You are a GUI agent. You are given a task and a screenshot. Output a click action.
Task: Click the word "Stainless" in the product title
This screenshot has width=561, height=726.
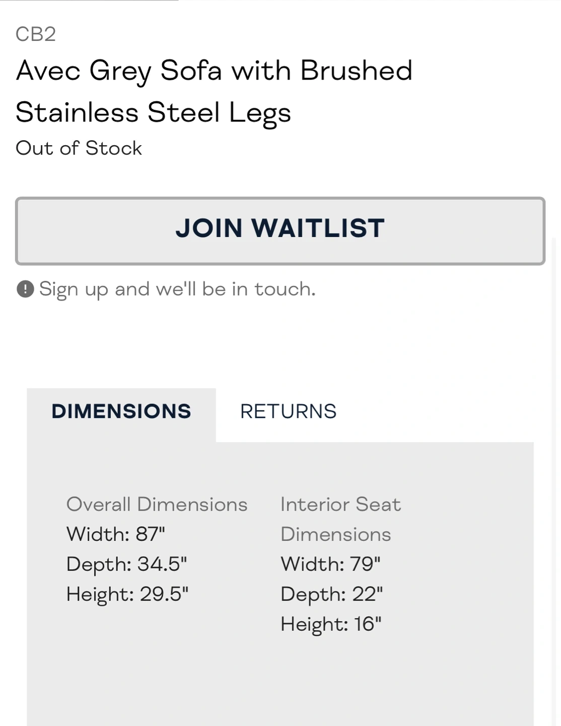77,112
